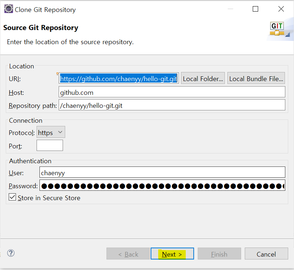
Task: Click the User field containing chaenyy
Action: pyautogui.click(x=162, y=172)
